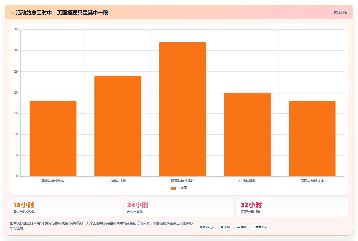Click the 内容与审批 bar at 24
Image resolution: width=358 pixels, height=241 pixels.
click(x=118, y=126)
